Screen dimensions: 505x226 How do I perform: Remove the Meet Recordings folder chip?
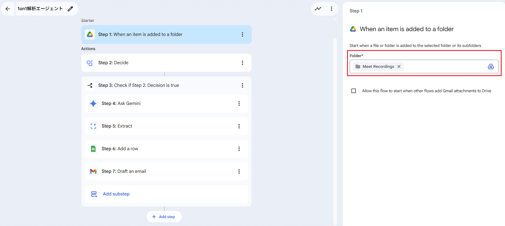[x=399, y=66]
